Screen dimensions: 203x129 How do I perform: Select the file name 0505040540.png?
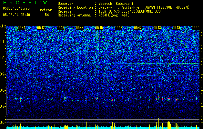click(16, 8)
